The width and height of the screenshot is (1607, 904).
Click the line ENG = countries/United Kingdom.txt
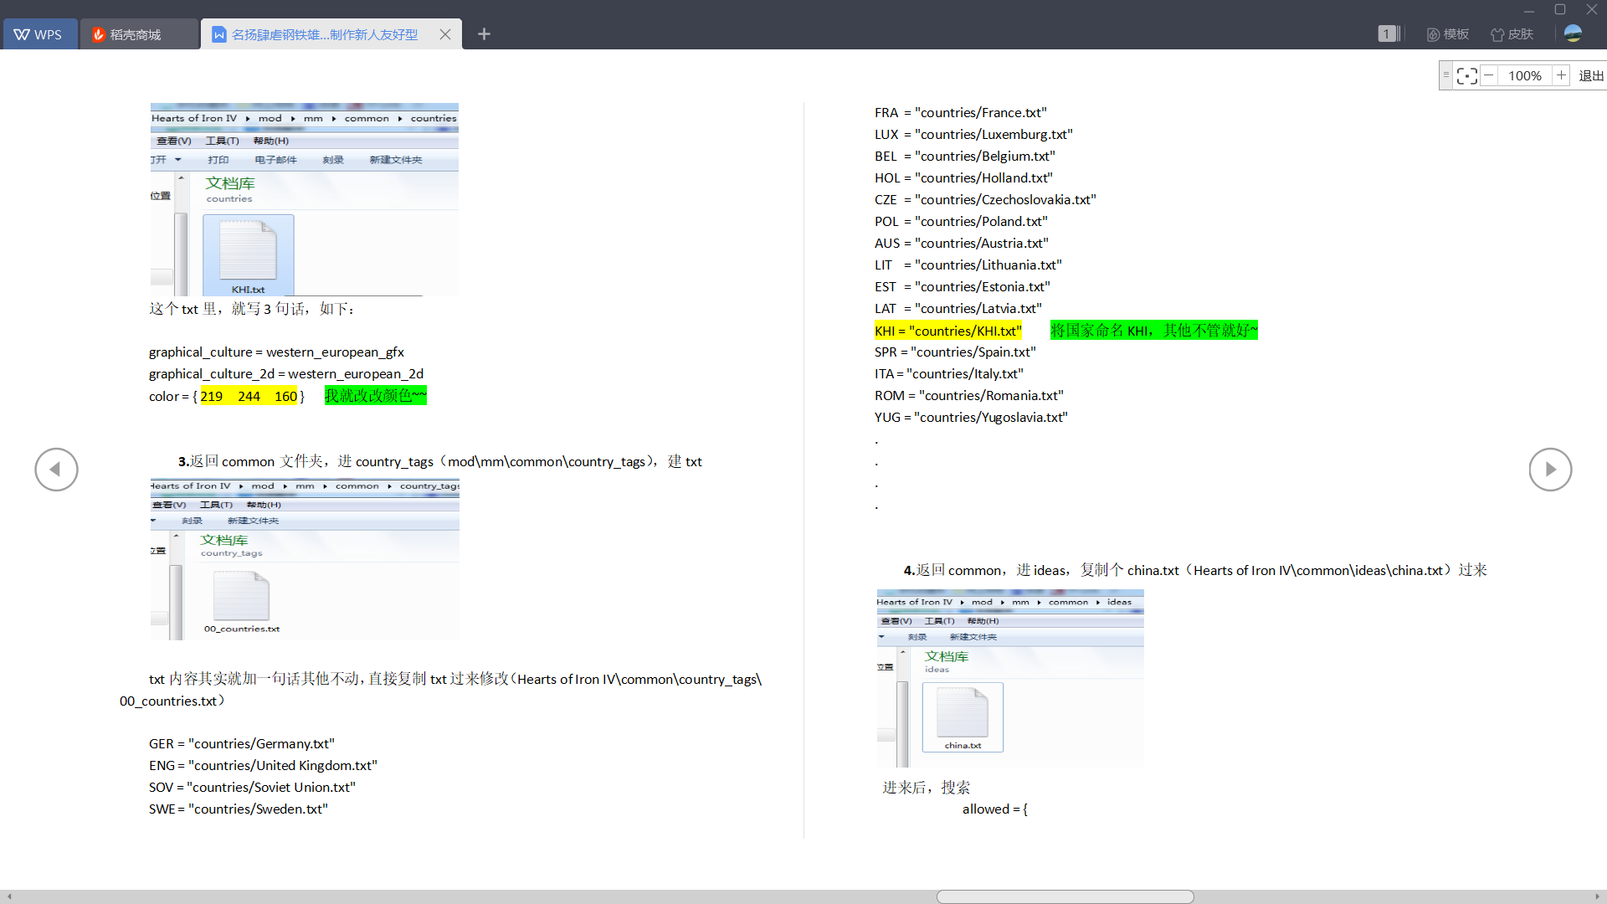pos(263,765)
